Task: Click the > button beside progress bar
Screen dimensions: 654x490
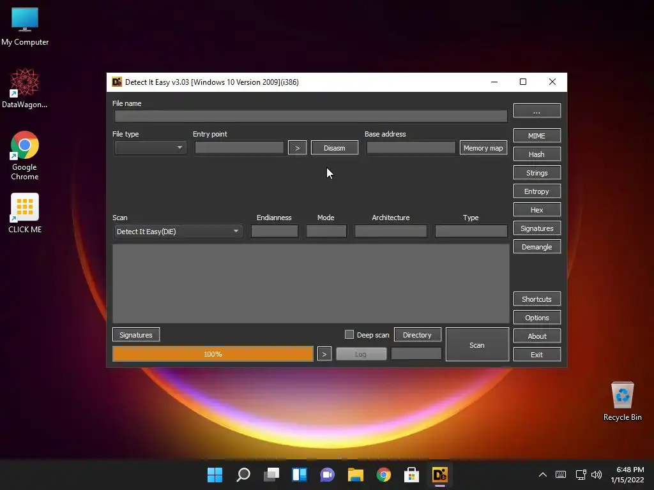Action: [324, 354]
